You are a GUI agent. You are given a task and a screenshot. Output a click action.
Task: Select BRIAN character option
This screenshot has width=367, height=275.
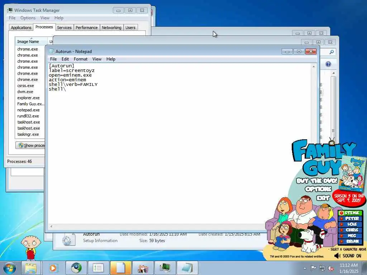351,241
